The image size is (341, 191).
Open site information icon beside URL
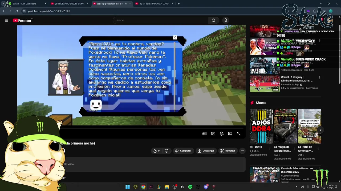click(24, 11)
